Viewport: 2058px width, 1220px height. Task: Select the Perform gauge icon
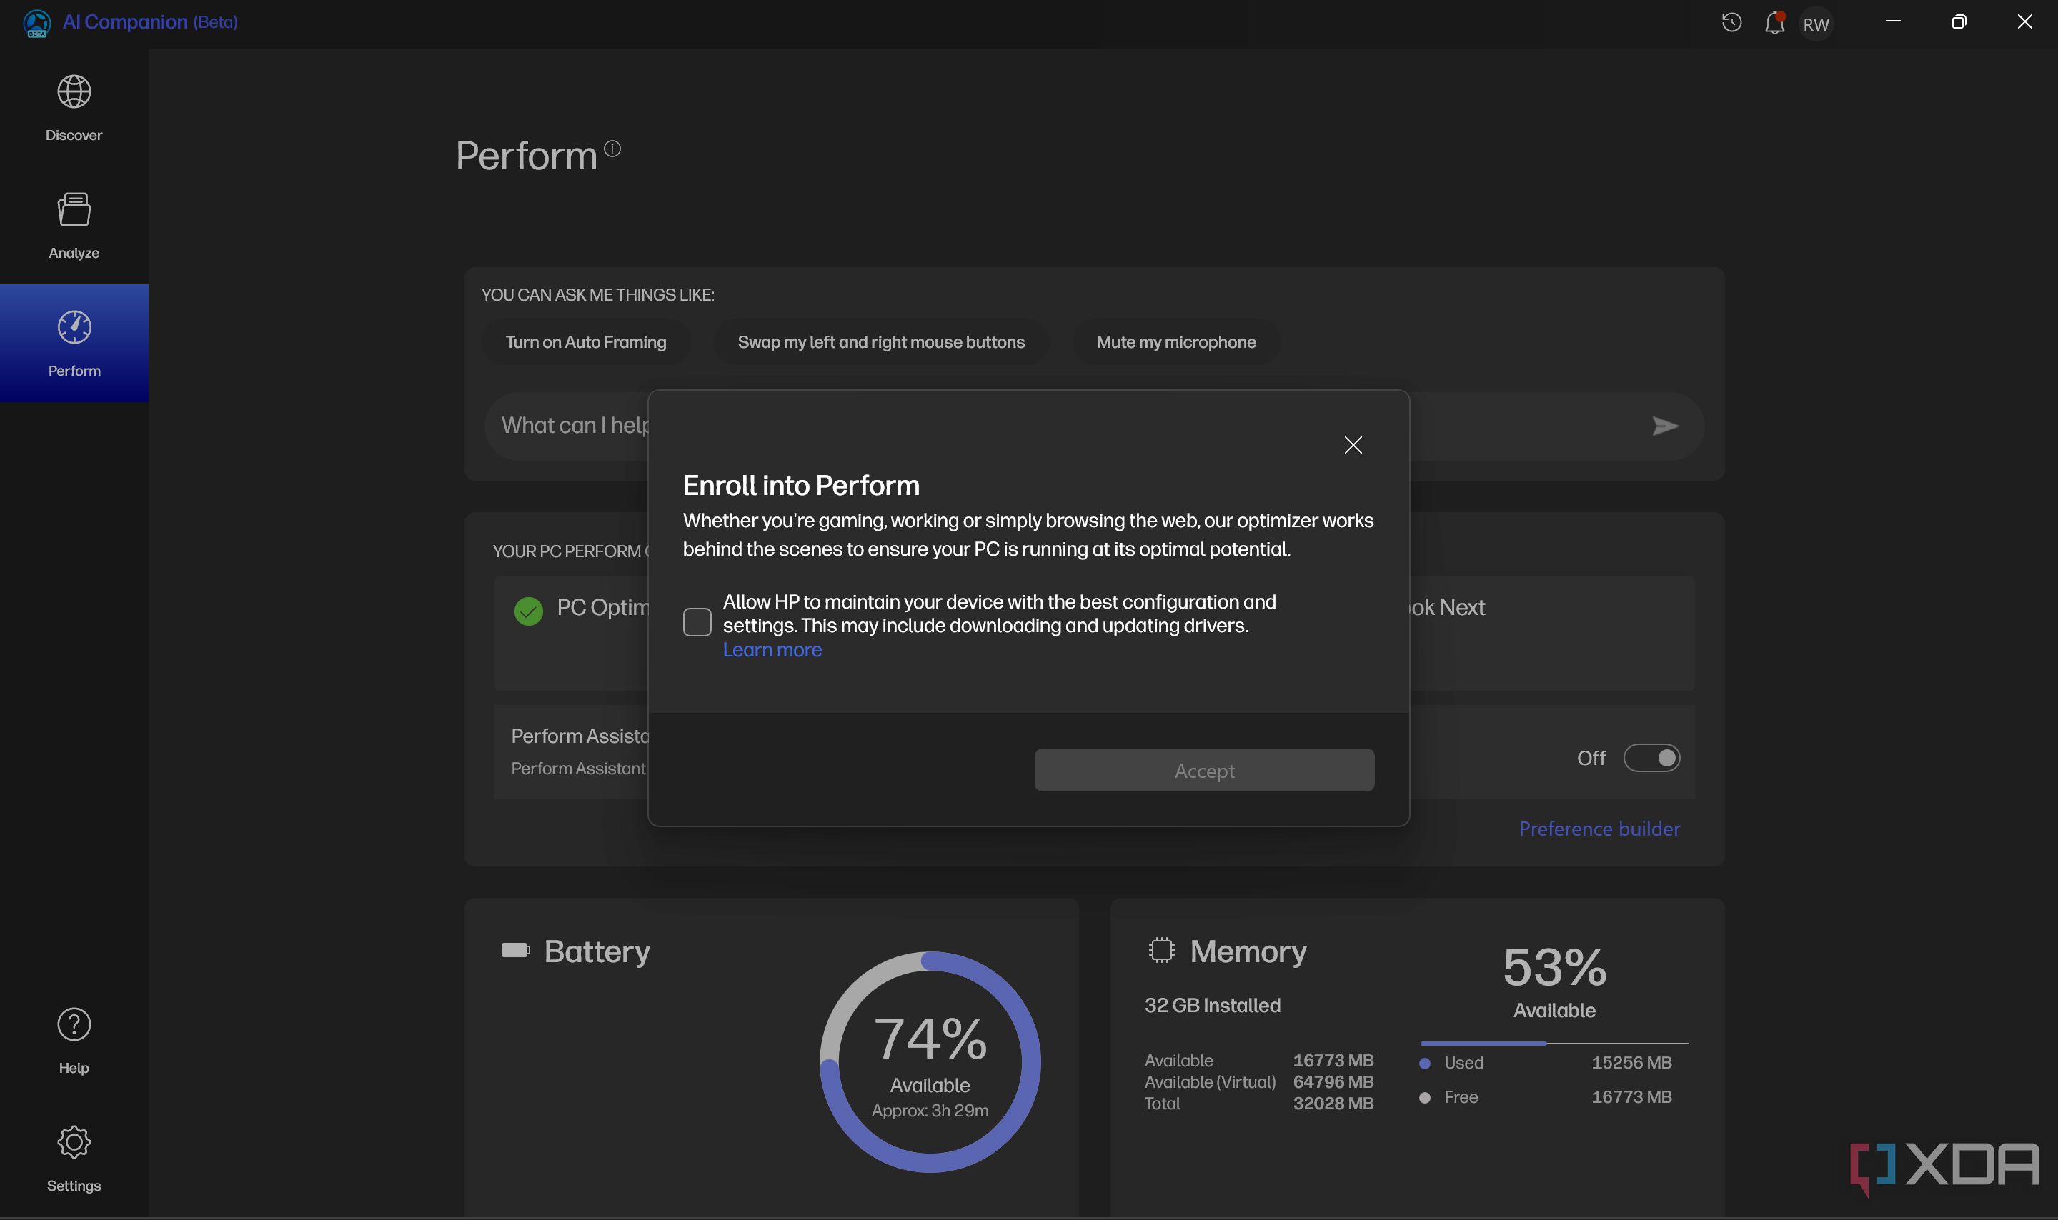(74, 327)
